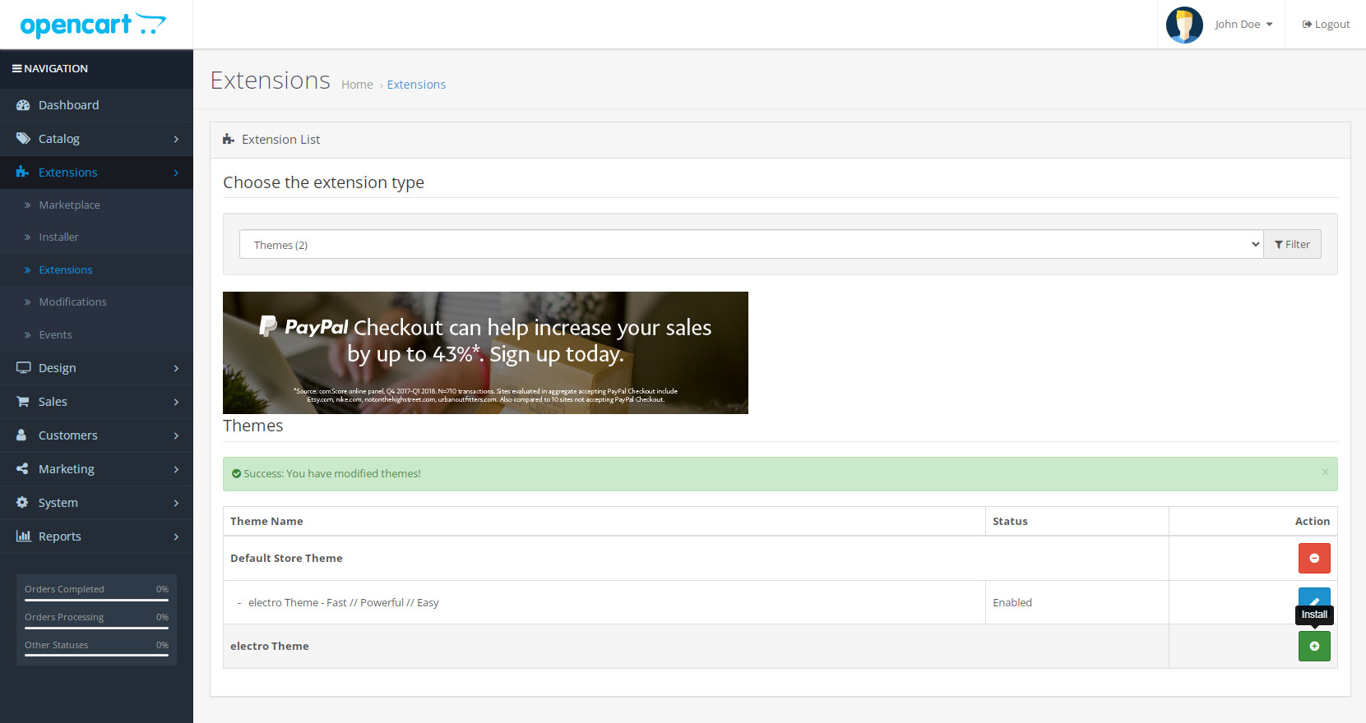Screen dimensions: 1366x723
Task: Open the John Doe user dropdown
Action: click(1243, 25)
